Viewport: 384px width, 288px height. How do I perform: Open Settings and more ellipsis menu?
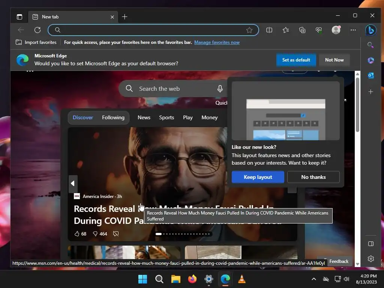coord(353,30)
